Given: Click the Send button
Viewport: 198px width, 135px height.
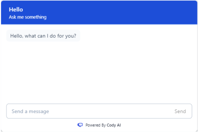Looking at the screenshot, I should (180, 111).
